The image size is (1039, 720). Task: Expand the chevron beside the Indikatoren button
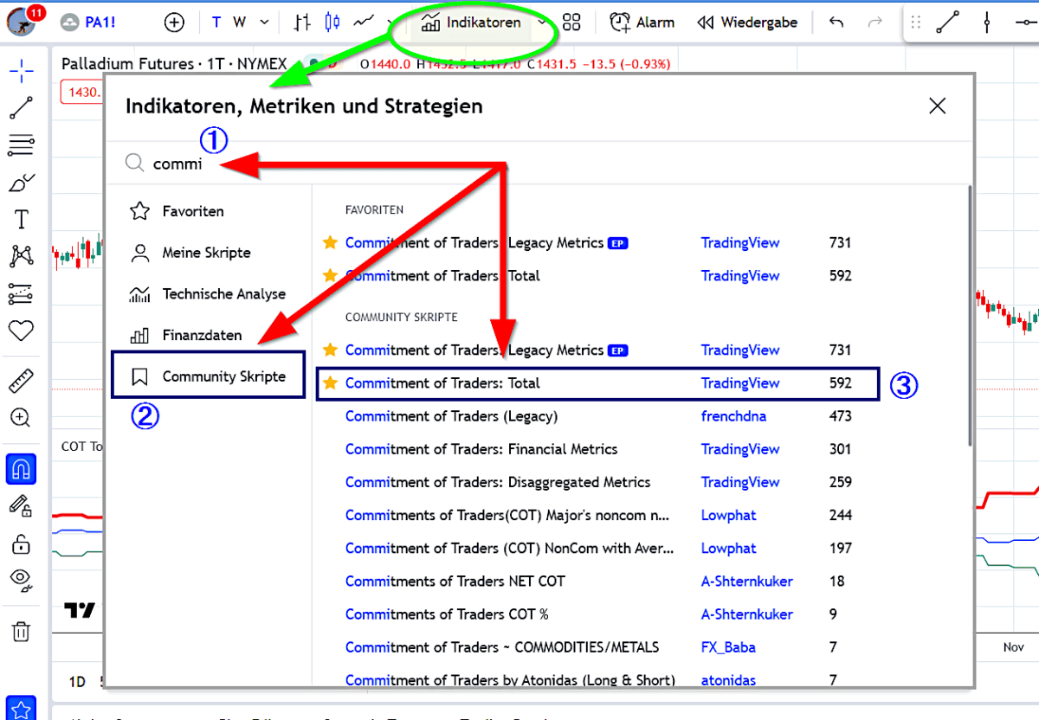point(541,22)
